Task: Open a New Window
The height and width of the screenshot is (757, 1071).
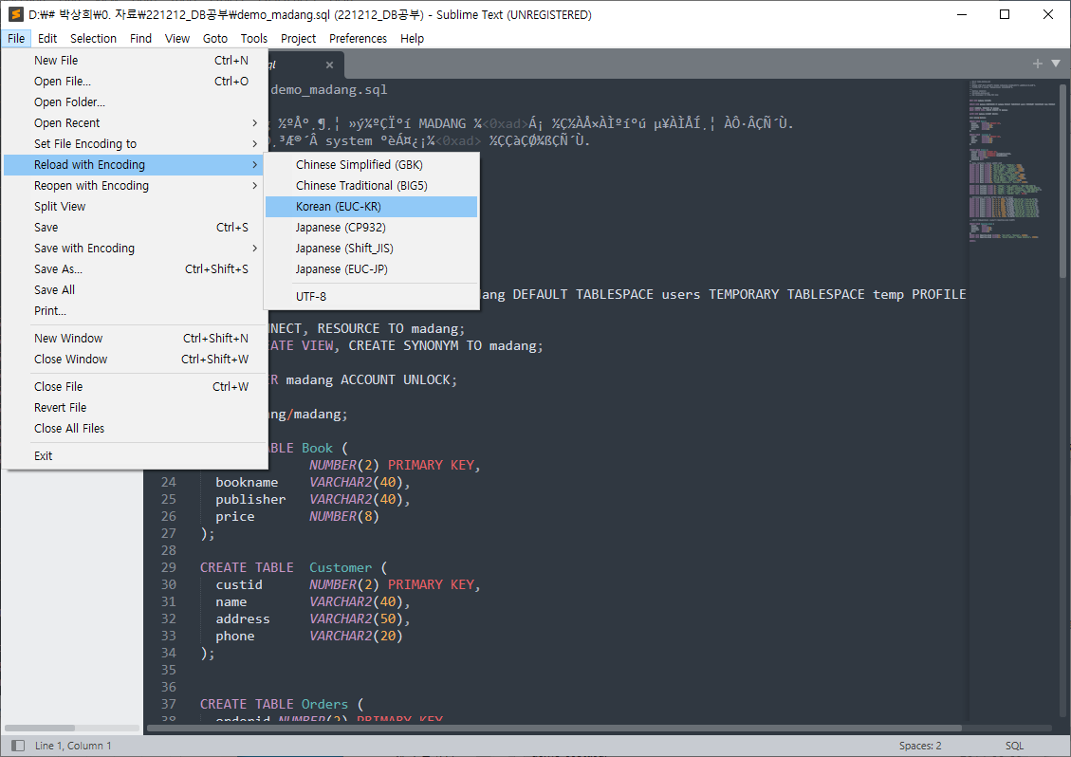Action: click(134, 339)
